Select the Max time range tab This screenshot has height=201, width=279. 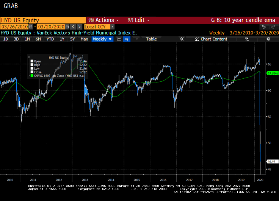pyautogui.click(x=84, y=39)
